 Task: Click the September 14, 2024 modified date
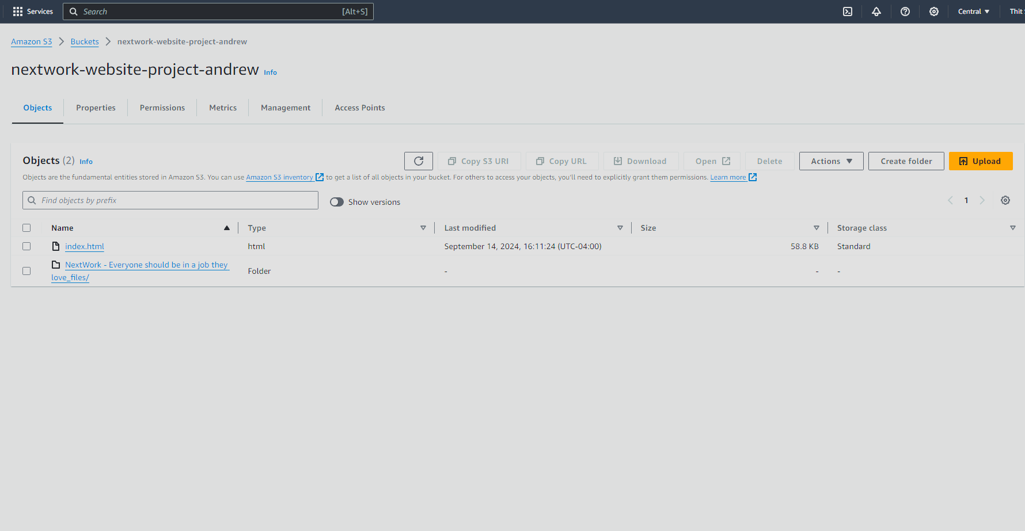(523, 246)
